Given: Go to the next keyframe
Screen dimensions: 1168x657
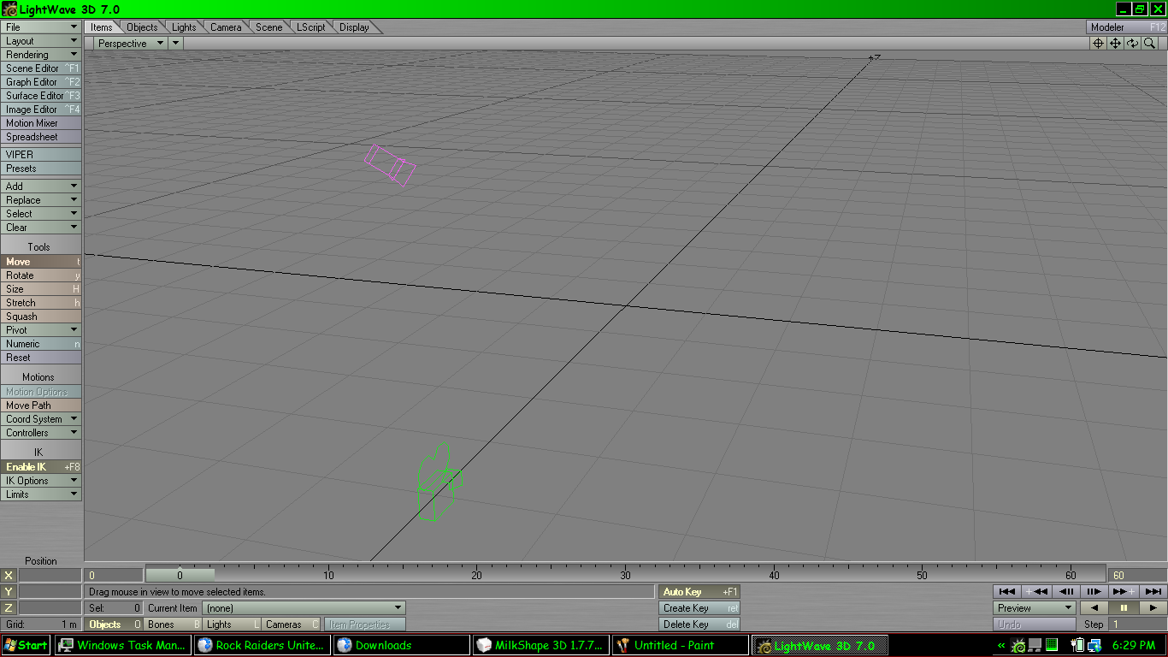Looking at the screenshot, I should click(1123, 591).
